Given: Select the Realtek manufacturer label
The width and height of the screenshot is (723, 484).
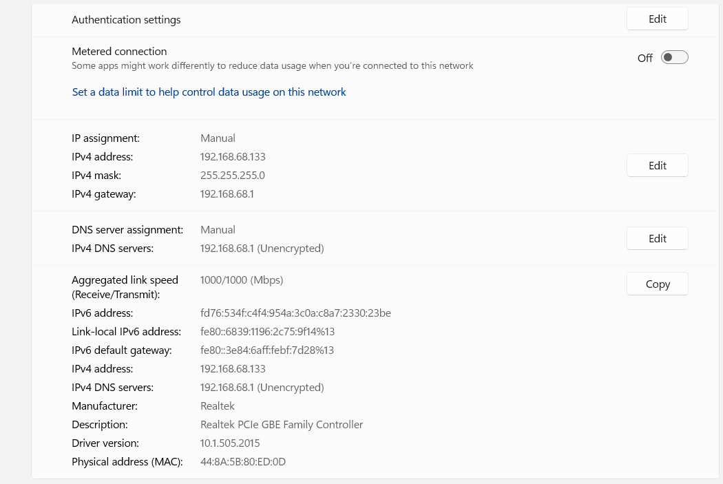Looking at the screenshot, I should coord(217,406).
